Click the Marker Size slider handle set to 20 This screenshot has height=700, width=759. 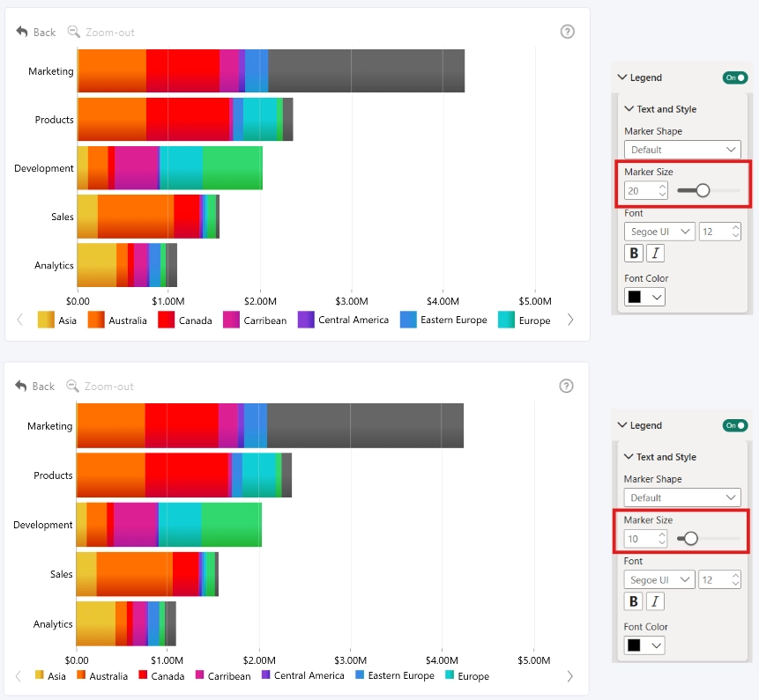coord(703,190)
